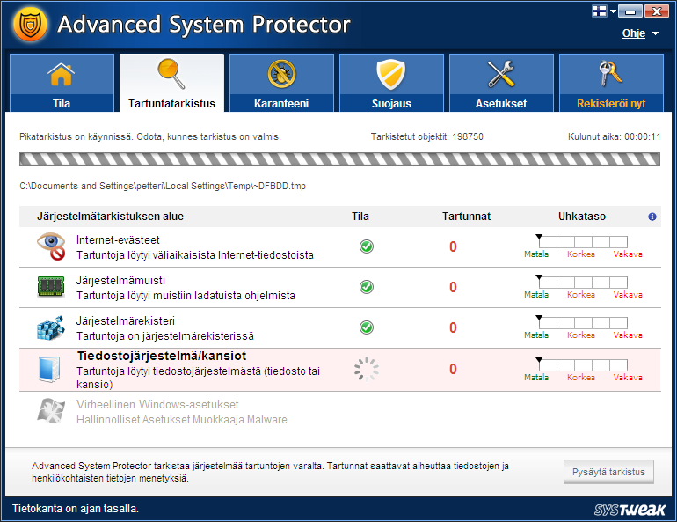Expand the language flag dropdown arrow

tap(613, 11)
